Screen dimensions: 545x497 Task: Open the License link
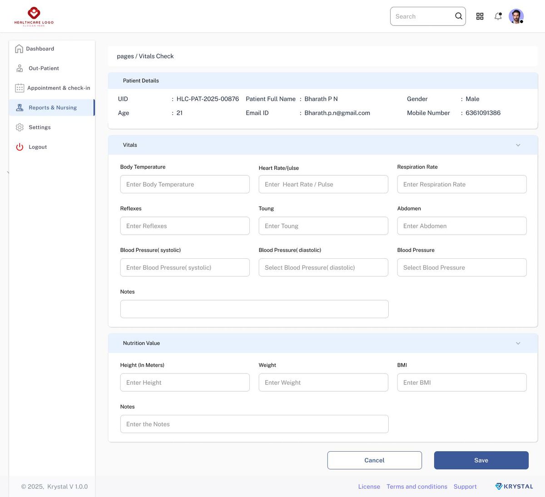point(369,487)
